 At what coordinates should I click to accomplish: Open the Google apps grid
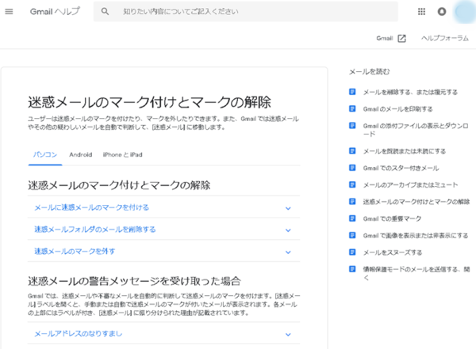420,12
